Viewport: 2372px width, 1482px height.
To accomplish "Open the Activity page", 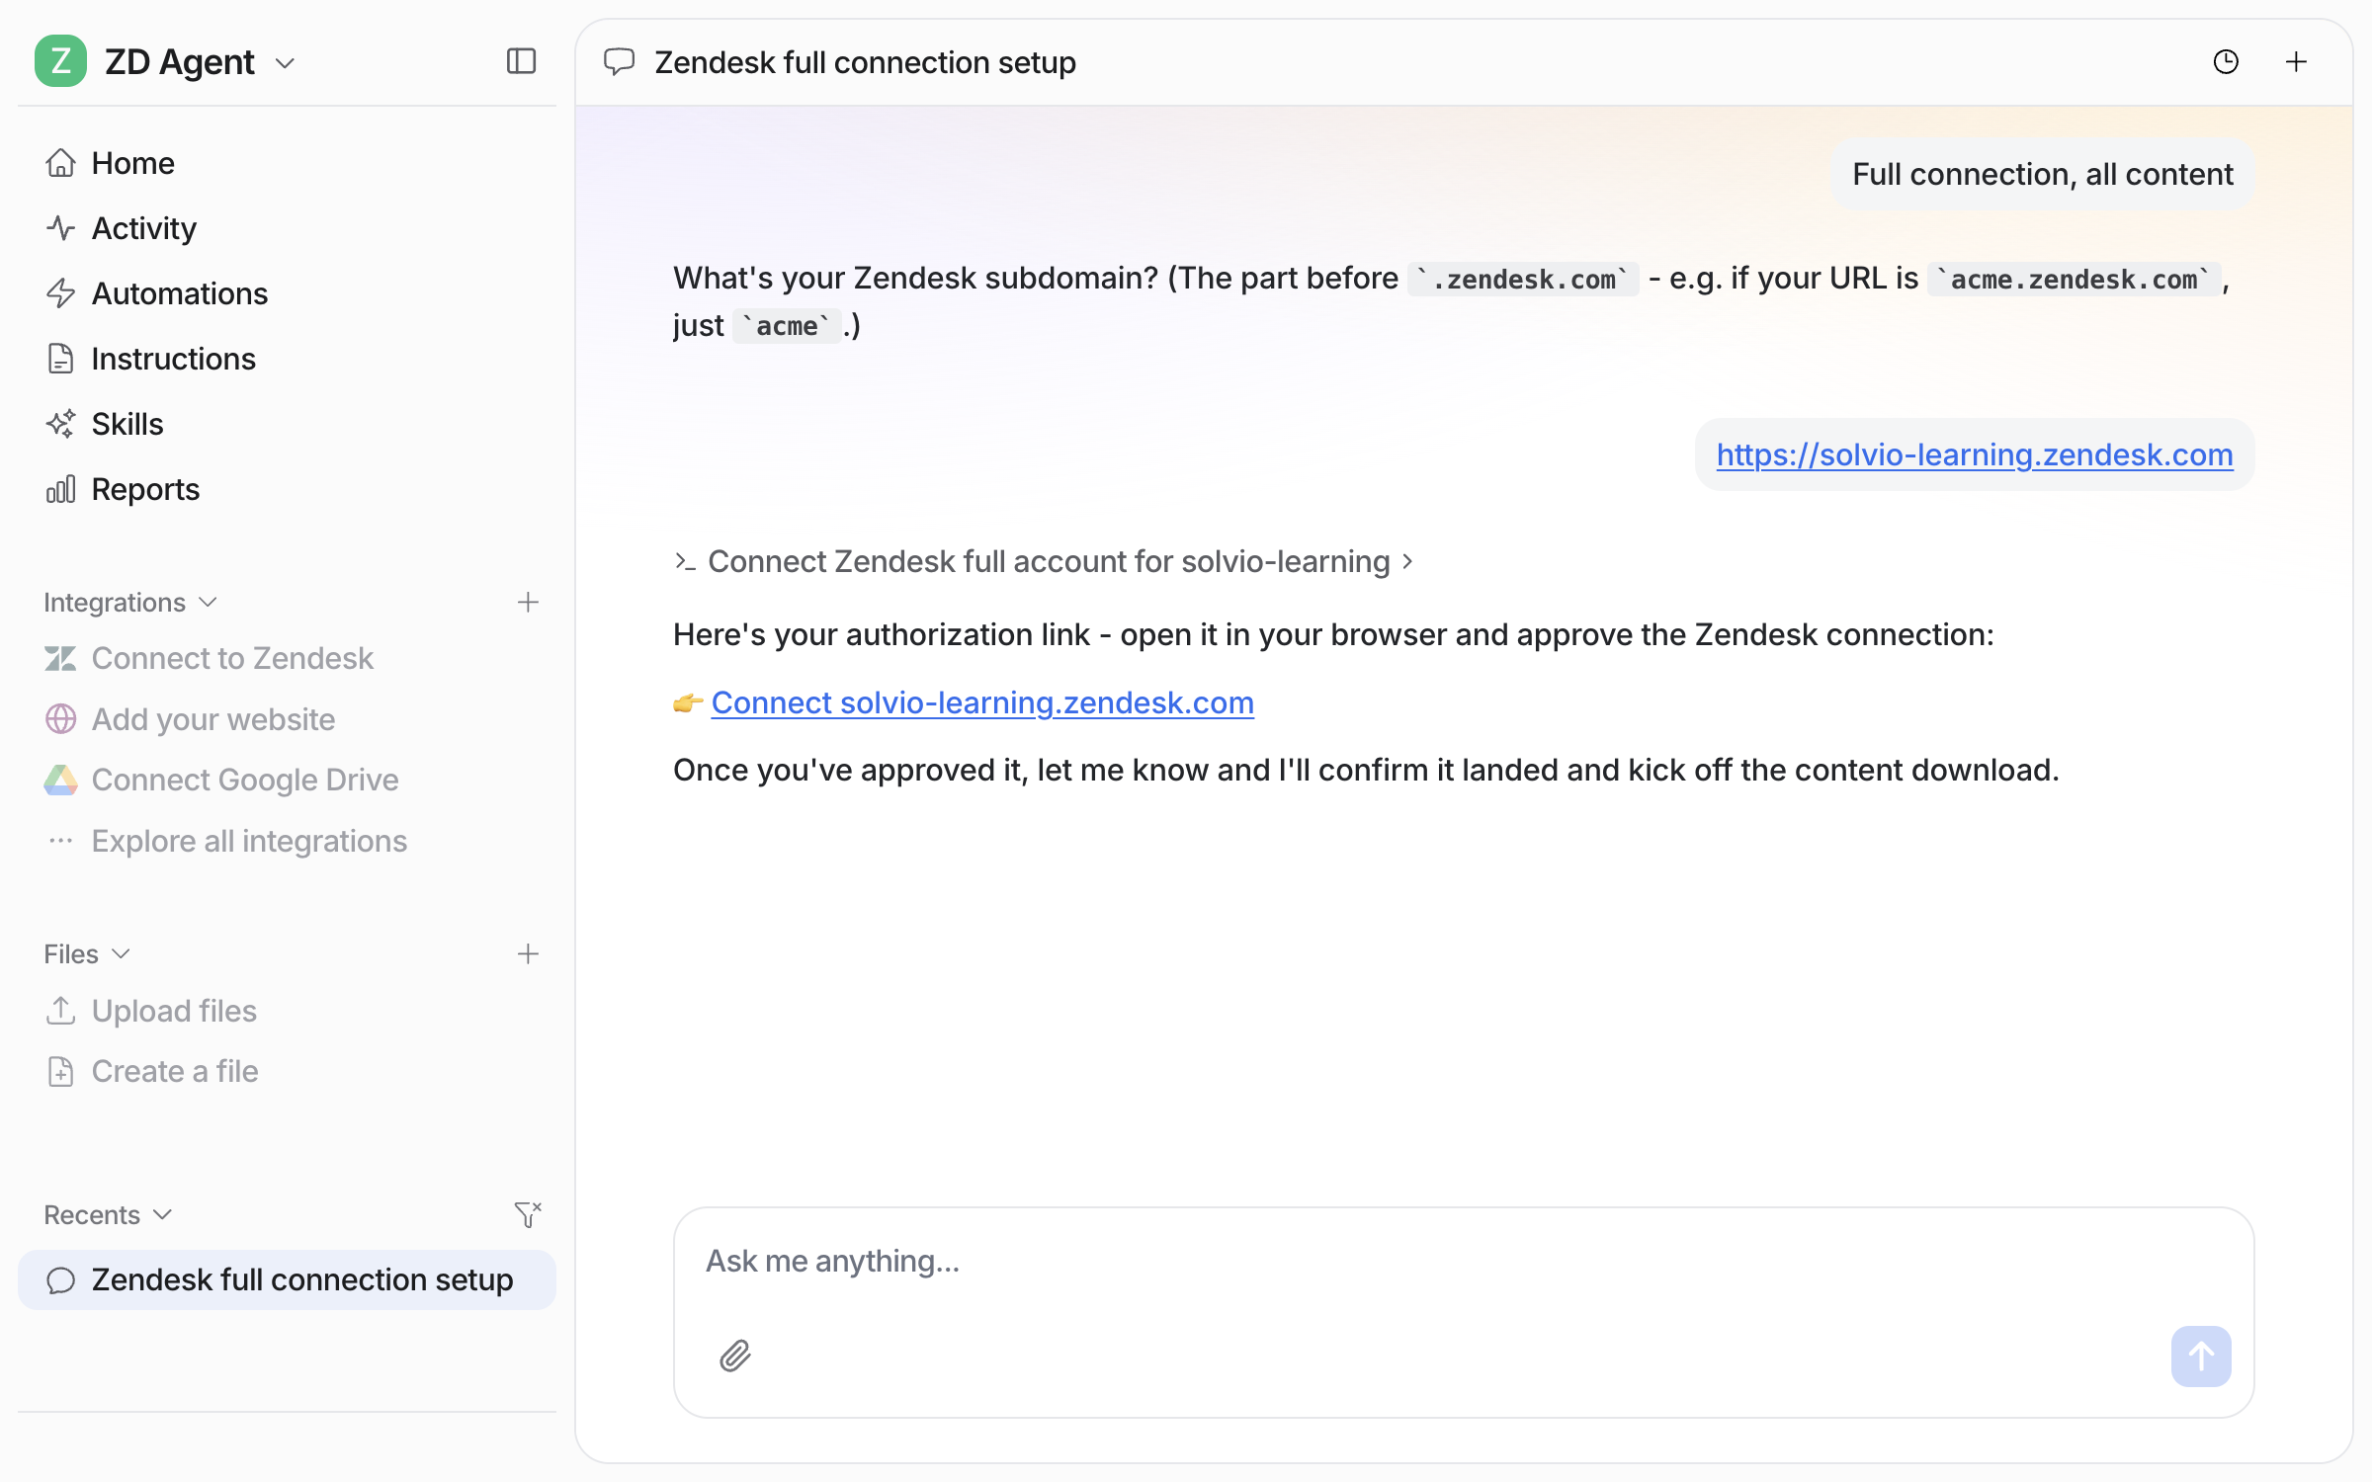I will click(x=121, y=228).
